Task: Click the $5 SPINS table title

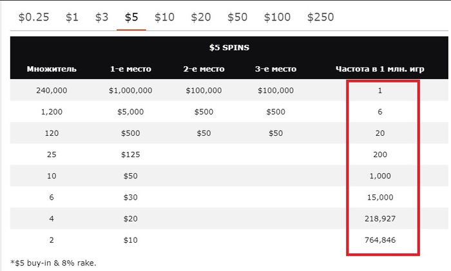Action: pos(229,48)
